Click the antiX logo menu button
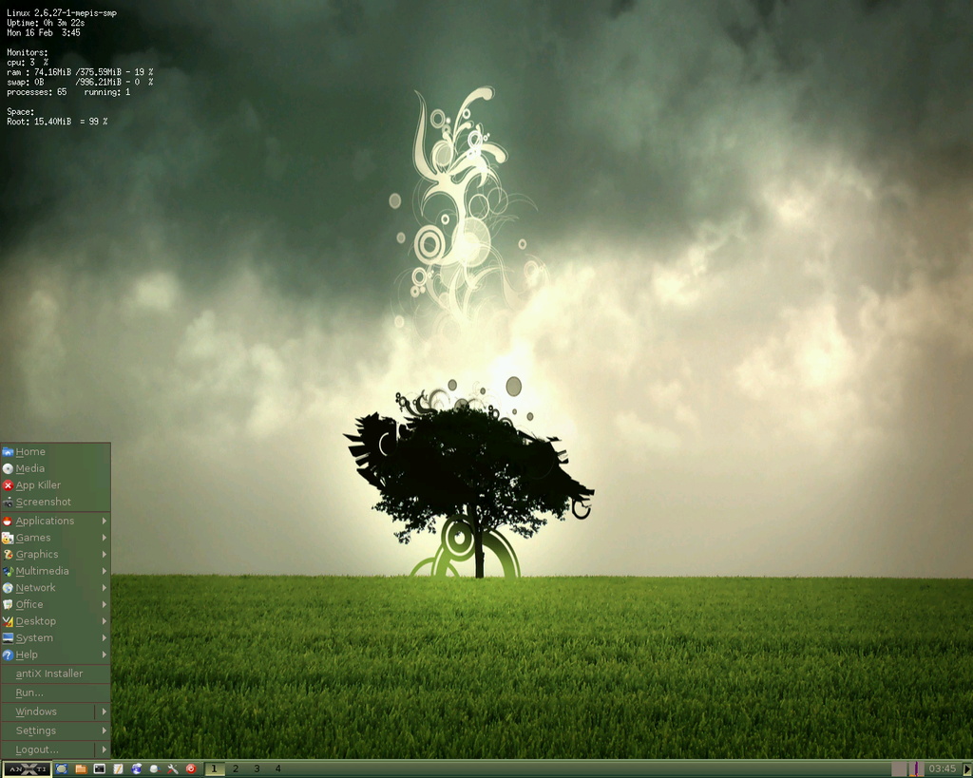Image resolution: width=973 pixels, height=778 pixels. (x=27, y=768)
